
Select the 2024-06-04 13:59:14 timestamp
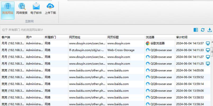point(190,84)
